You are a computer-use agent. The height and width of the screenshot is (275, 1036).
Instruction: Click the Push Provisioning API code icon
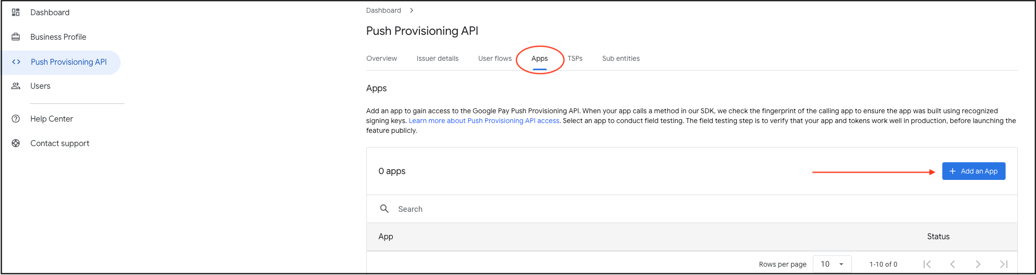coord(16,62)
